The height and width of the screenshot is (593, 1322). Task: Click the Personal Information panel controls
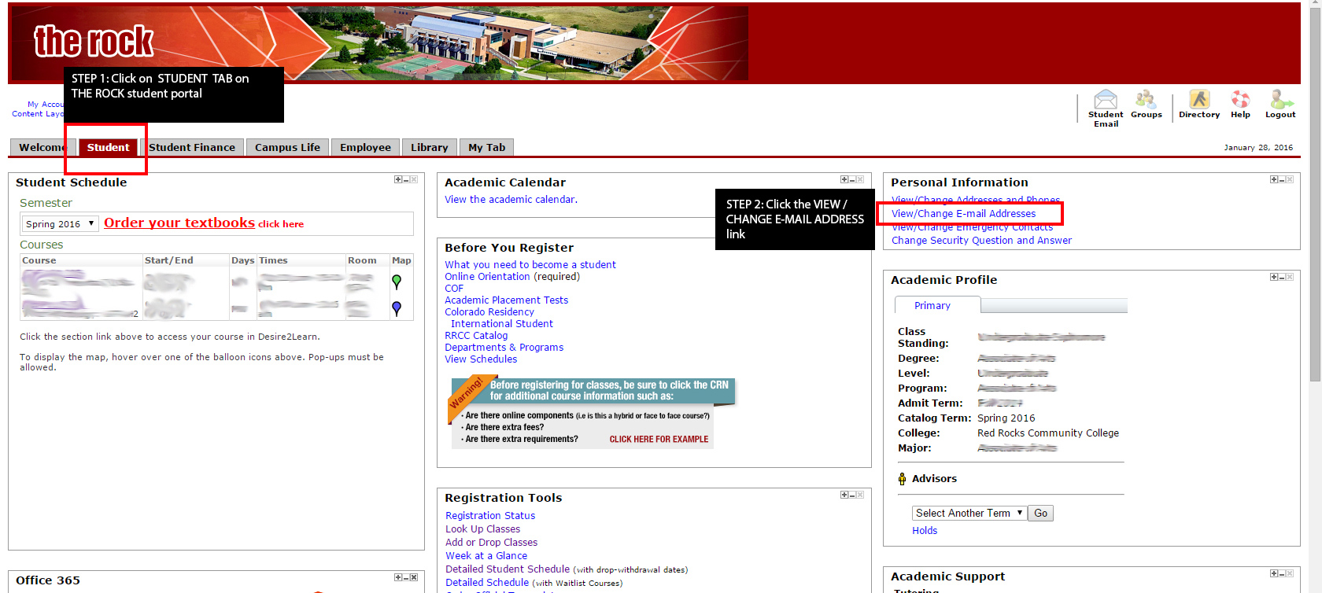[x=1281, y=180]
